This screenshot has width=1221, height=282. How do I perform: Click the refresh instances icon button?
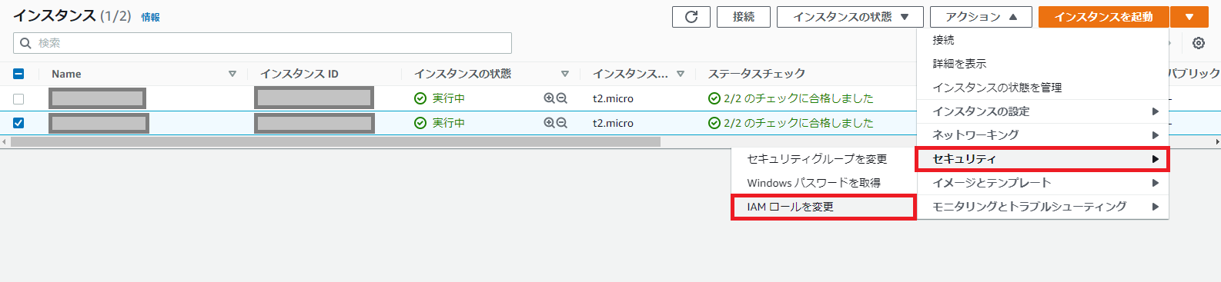coord(691,17)
